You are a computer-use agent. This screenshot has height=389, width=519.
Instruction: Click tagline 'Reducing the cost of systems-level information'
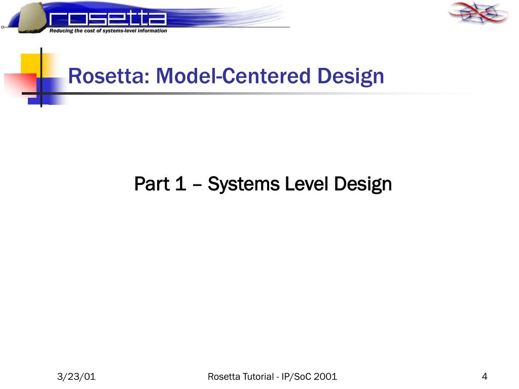(x=108, y=31)
